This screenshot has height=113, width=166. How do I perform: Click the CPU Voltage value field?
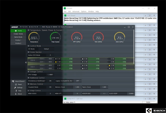[50, 75]
